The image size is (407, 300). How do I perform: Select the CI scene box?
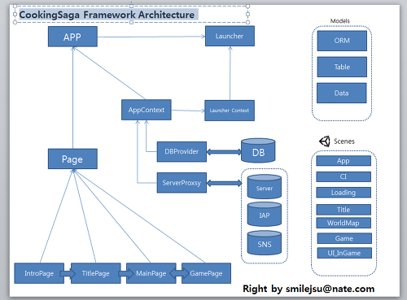point(344,176)
